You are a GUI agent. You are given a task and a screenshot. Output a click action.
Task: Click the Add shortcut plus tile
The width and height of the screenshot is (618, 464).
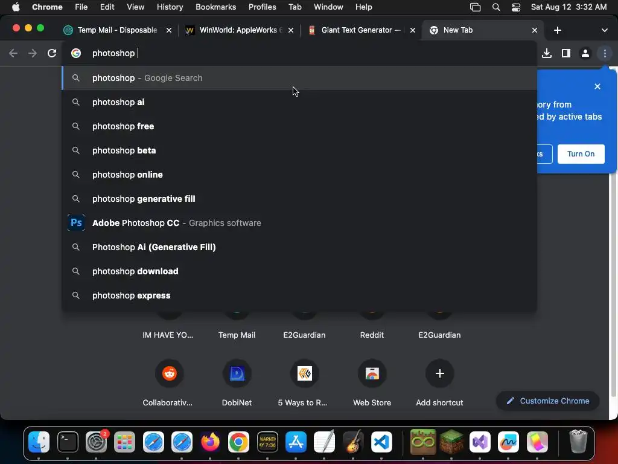[440, 373]
